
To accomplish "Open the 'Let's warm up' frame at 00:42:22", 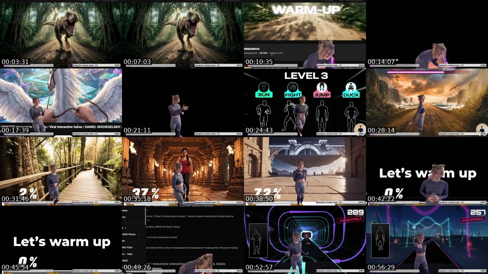I will coord(427,171).
